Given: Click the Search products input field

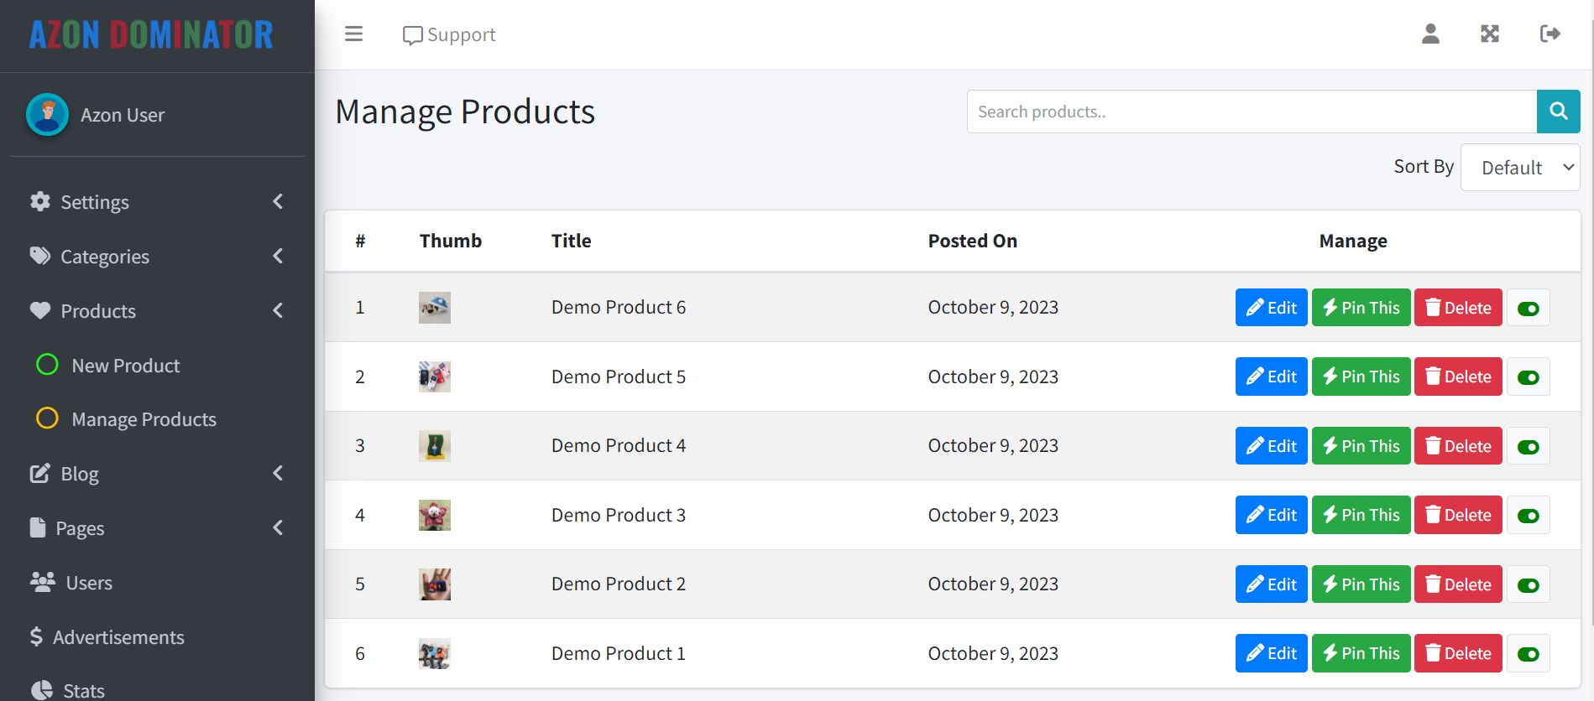Looking at the screenshot, I should click(1251, 112).
